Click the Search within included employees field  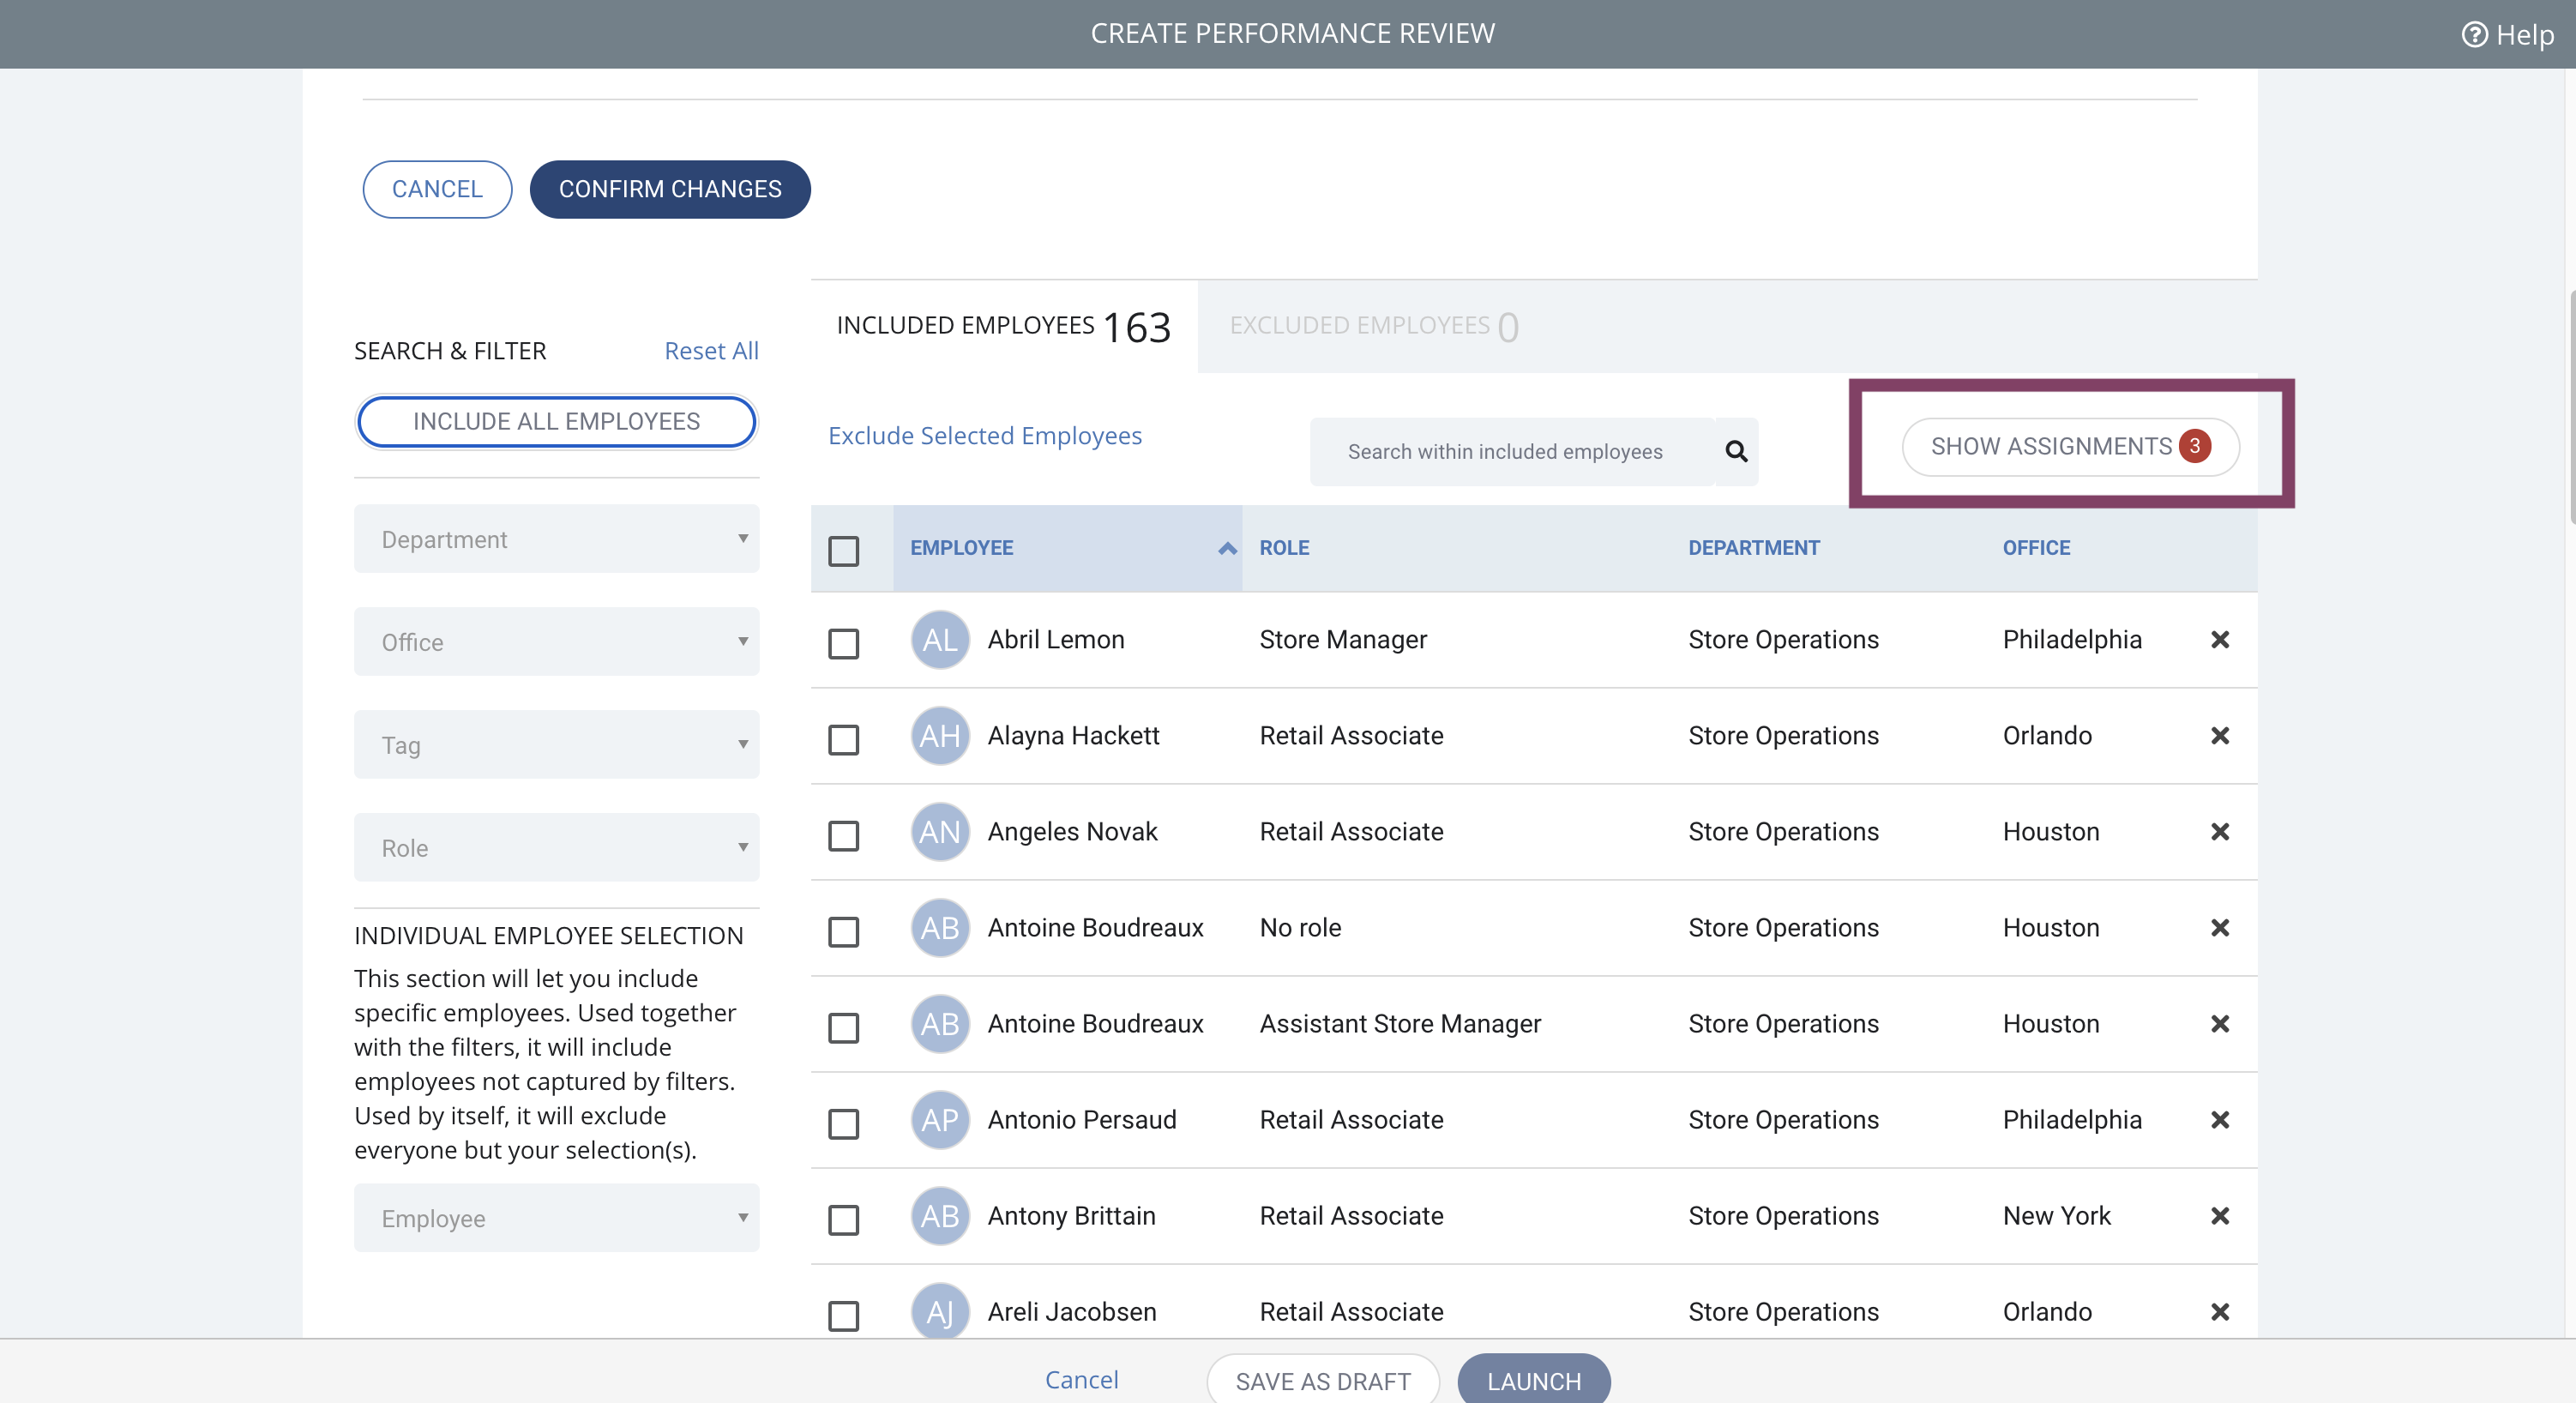tap(1512, 451)
